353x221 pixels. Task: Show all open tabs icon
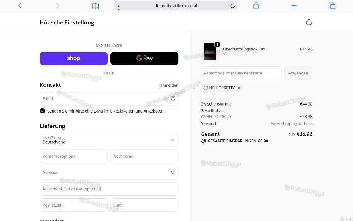tap(332, 6)
